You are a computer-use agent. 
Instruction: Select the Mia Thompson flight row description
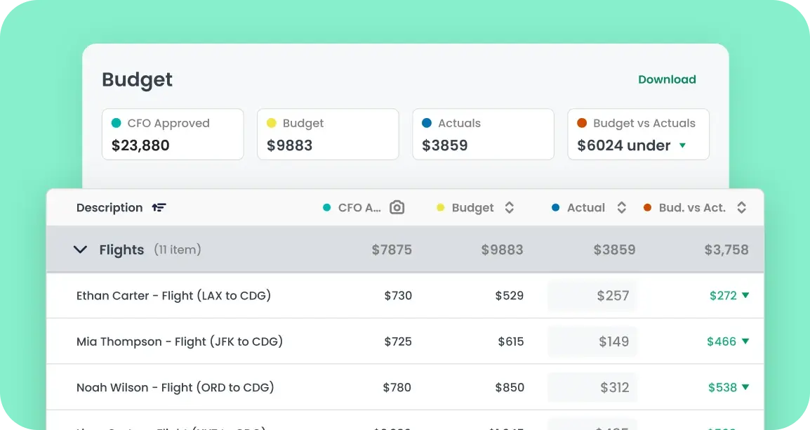coord(180,341)
